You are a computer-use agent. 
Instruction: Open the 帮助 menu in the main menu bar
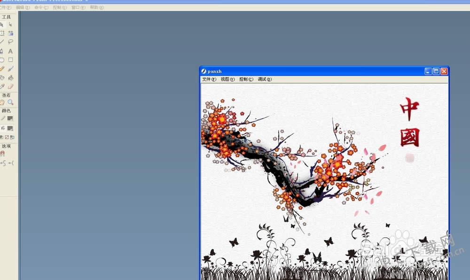coord(97,8)
